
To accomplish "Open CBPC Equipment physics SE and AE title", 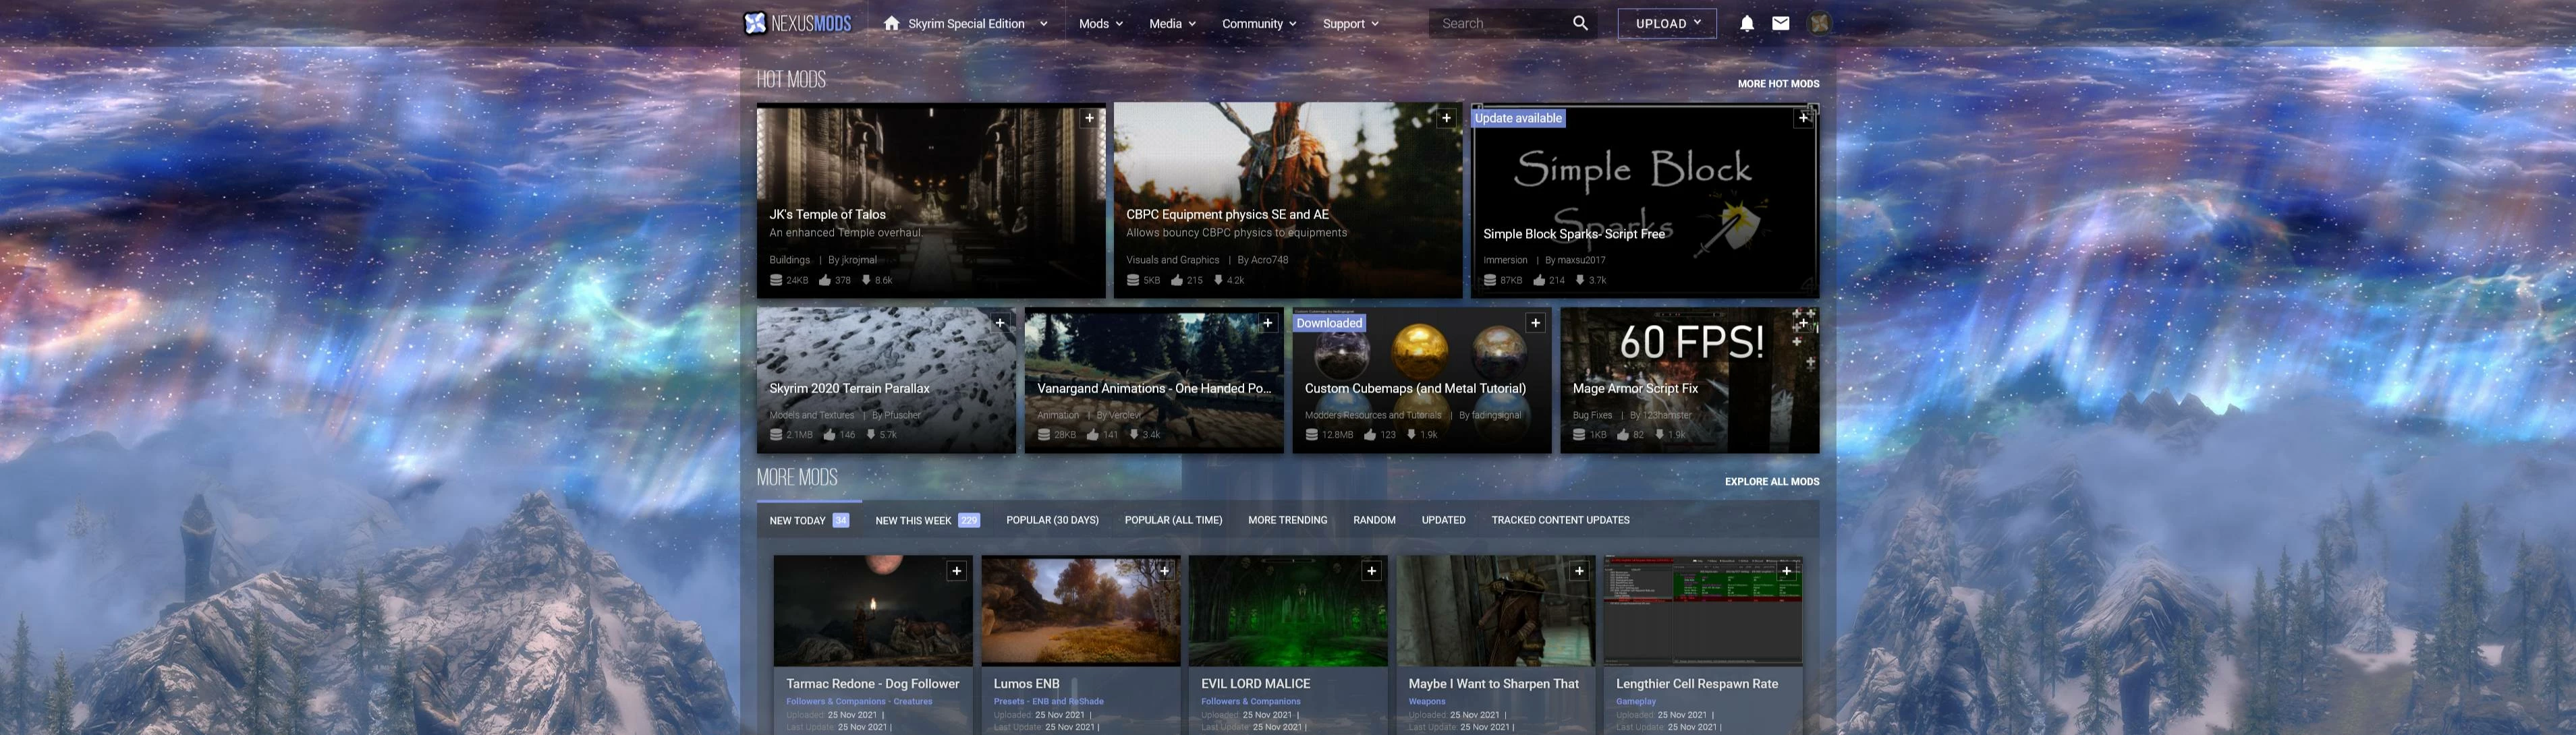I will click(x=1227, y=214).
